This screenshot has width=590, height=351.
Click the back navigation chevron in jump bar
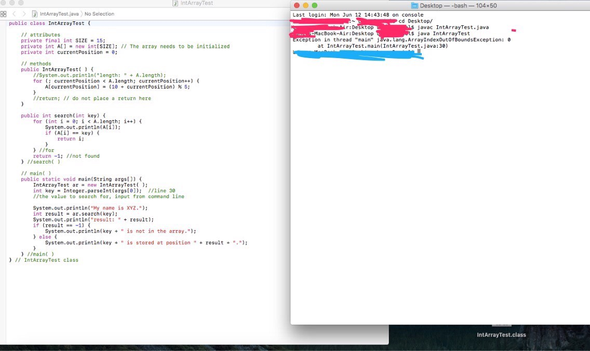[x=14, y=14]
